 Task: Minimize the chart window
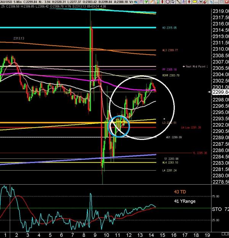tap(216, 2)
